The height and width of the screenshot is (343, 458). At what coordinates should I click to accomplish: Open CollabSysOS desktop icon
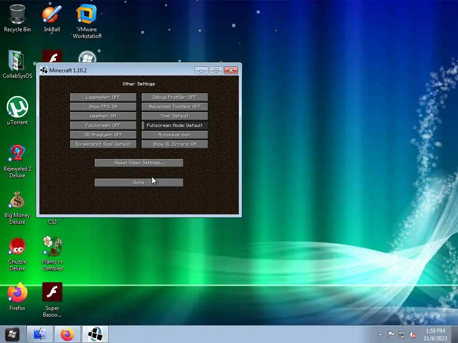click(x=17, y=64)
